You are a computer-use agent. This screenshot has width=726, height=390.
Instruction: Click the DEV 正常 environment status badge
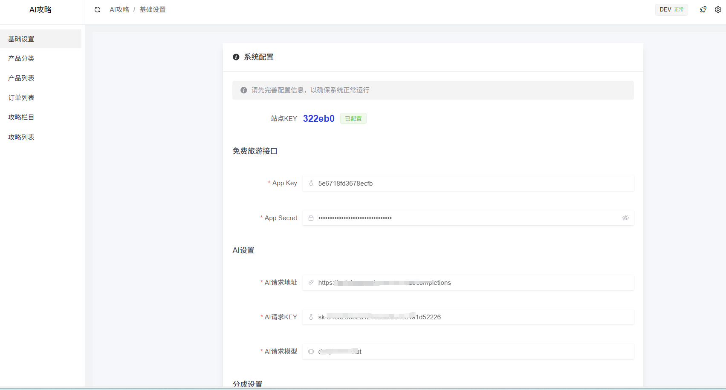pyautogui.click(x=671, y=9)
